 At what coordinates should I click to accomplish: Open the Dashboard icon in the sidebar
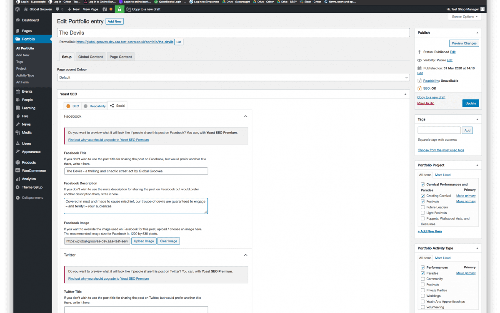17,20
